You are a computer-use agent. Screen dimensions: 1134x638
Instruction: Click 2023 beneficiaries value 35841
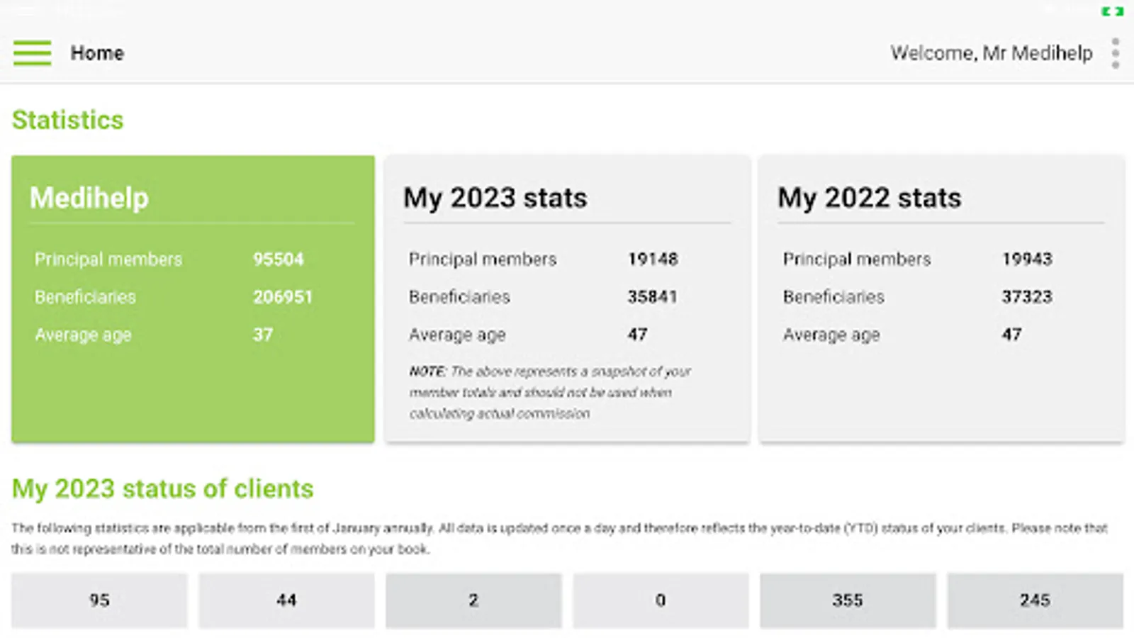pyautogui.click(x=653, y=297)
